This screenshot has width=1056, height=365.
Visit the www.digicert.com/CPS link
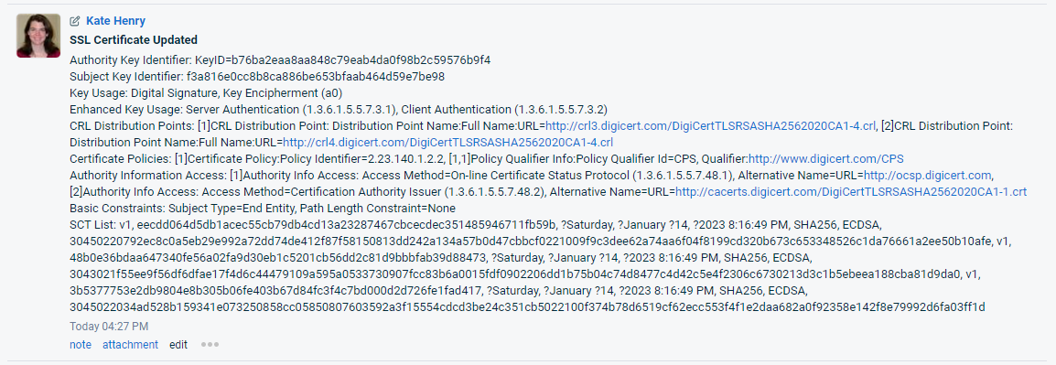825,159
